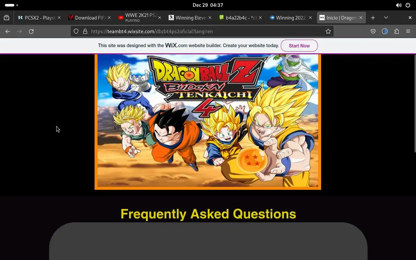Play the WWE 2K21 tab's YouTube icon
Viewport: 416px width, 260px height.
pos(121,18)
